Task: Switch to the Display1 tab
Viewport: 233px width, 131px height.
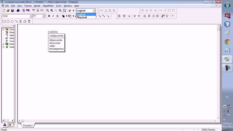Action: 28,125
